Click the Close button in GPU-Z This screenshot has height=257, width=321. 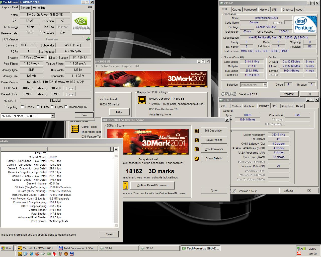click(x=84, y=115)
